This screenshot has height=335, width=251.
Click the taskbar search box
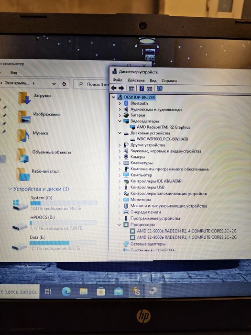coord(19,291)
